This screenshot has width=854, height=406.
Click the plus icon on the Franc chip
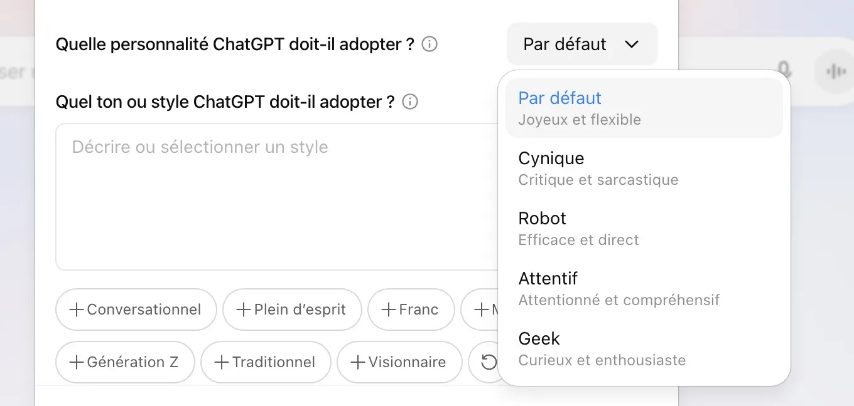(387, 310)
